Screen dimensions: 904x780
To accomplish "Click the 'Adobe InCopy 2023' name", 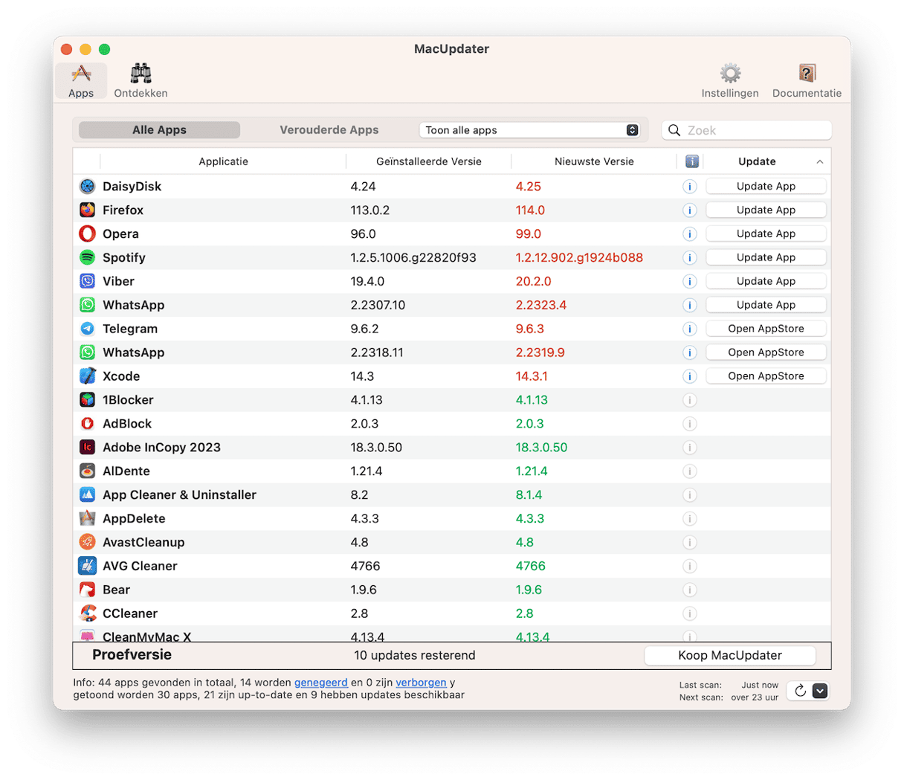I will pos(161,448).
